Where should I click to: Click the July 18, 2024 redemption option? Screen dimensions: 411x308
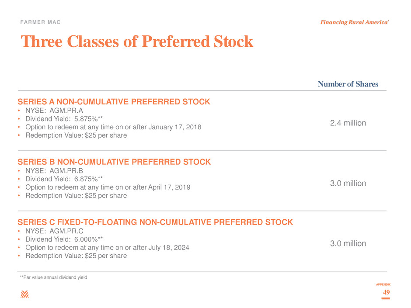(x=107, y=248)
